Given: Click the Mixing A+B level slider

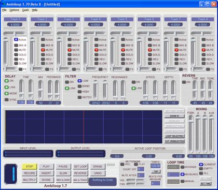Looking at the screenshot, I should pos(211,134).
